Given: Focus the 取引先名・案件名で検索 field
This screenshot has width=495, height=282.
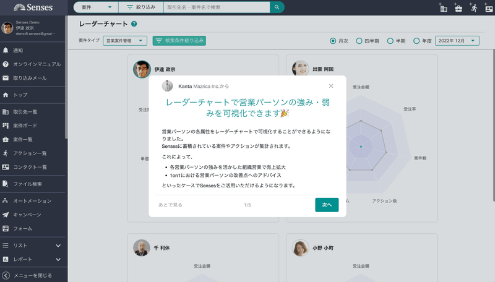Looking at the screenshot, I should point(217,7).
